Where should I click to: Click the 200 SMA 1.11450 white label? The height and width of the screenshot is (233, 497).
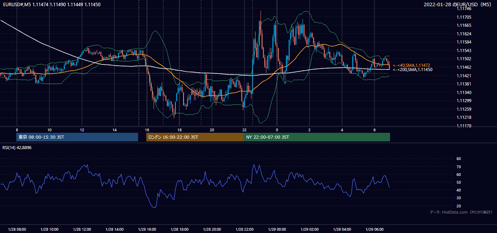[413, 70]
